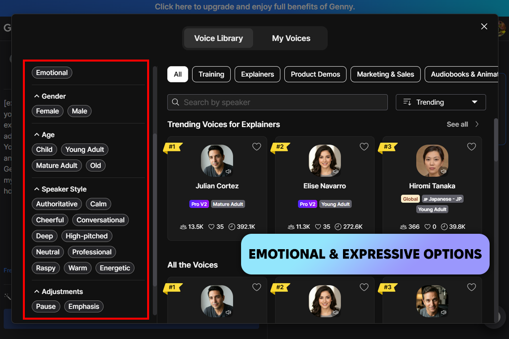Play #2 voice preview in All the Voices

pyautogui.click(x=336, y=312)
